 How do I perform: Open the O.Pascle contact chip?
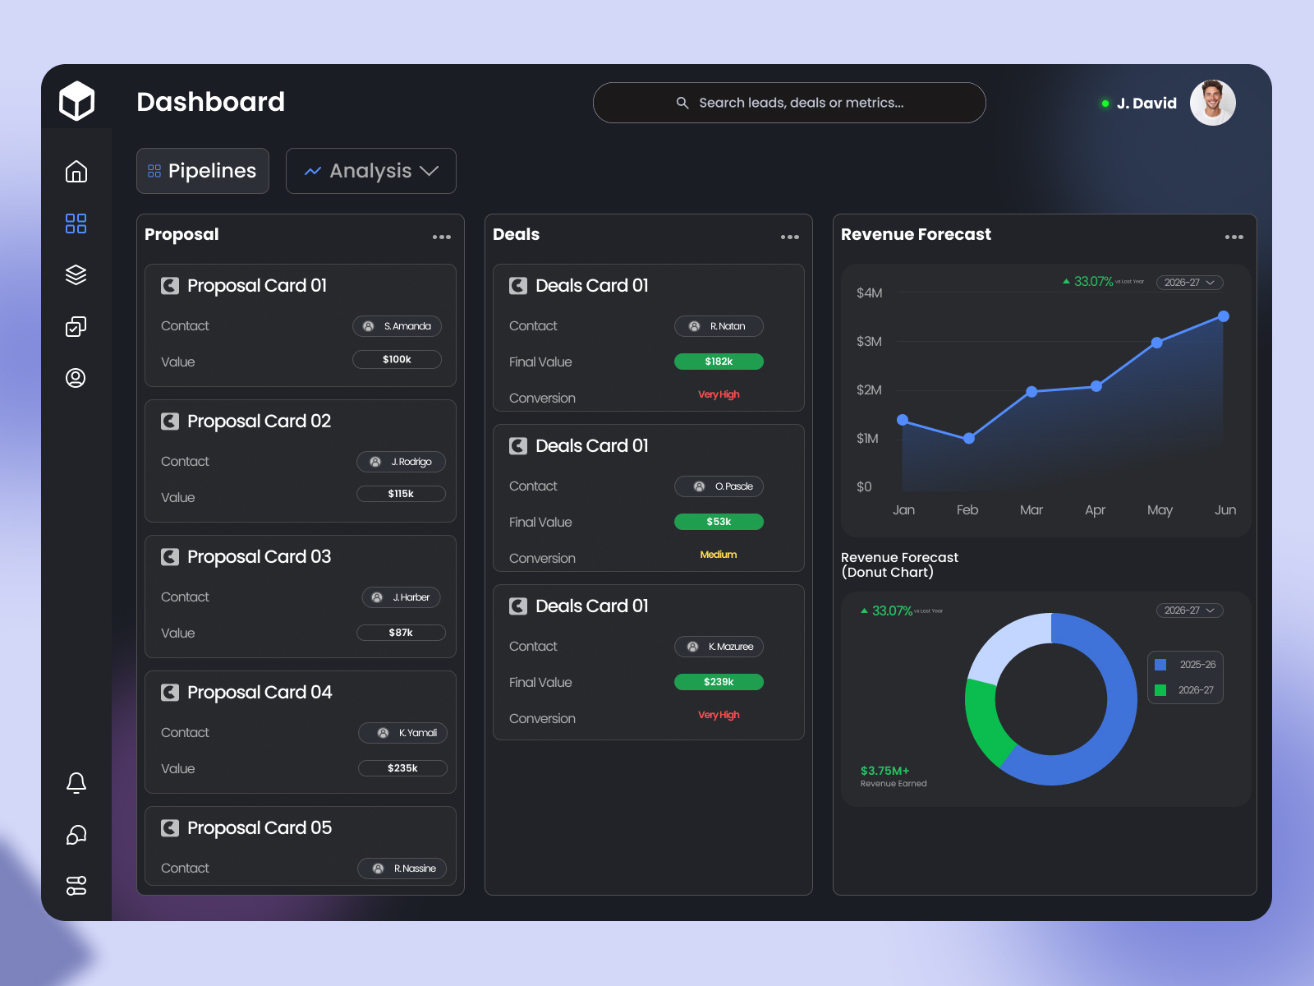719,486
